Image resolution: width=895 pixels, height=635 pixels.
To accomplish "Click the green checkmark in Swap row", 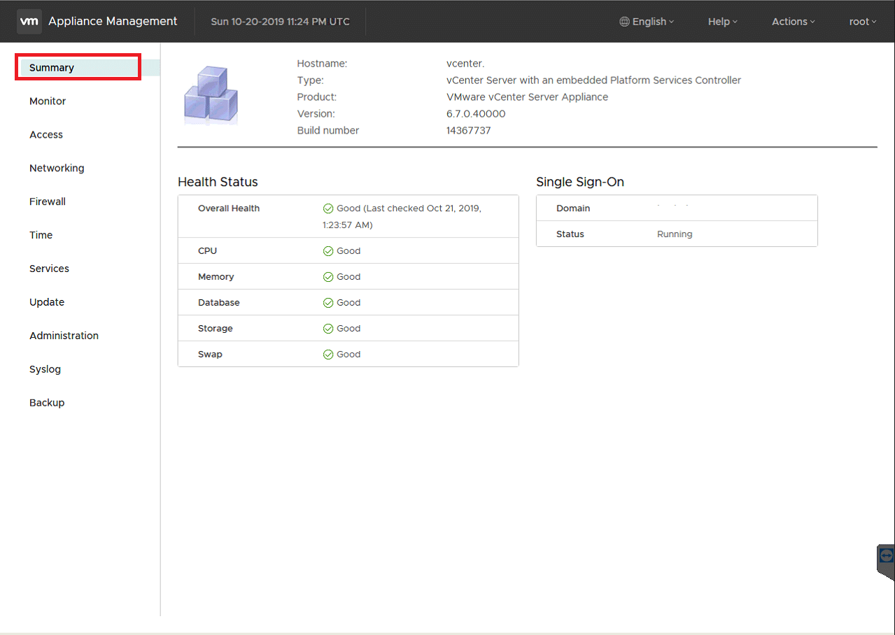I will tap(328, 355).
